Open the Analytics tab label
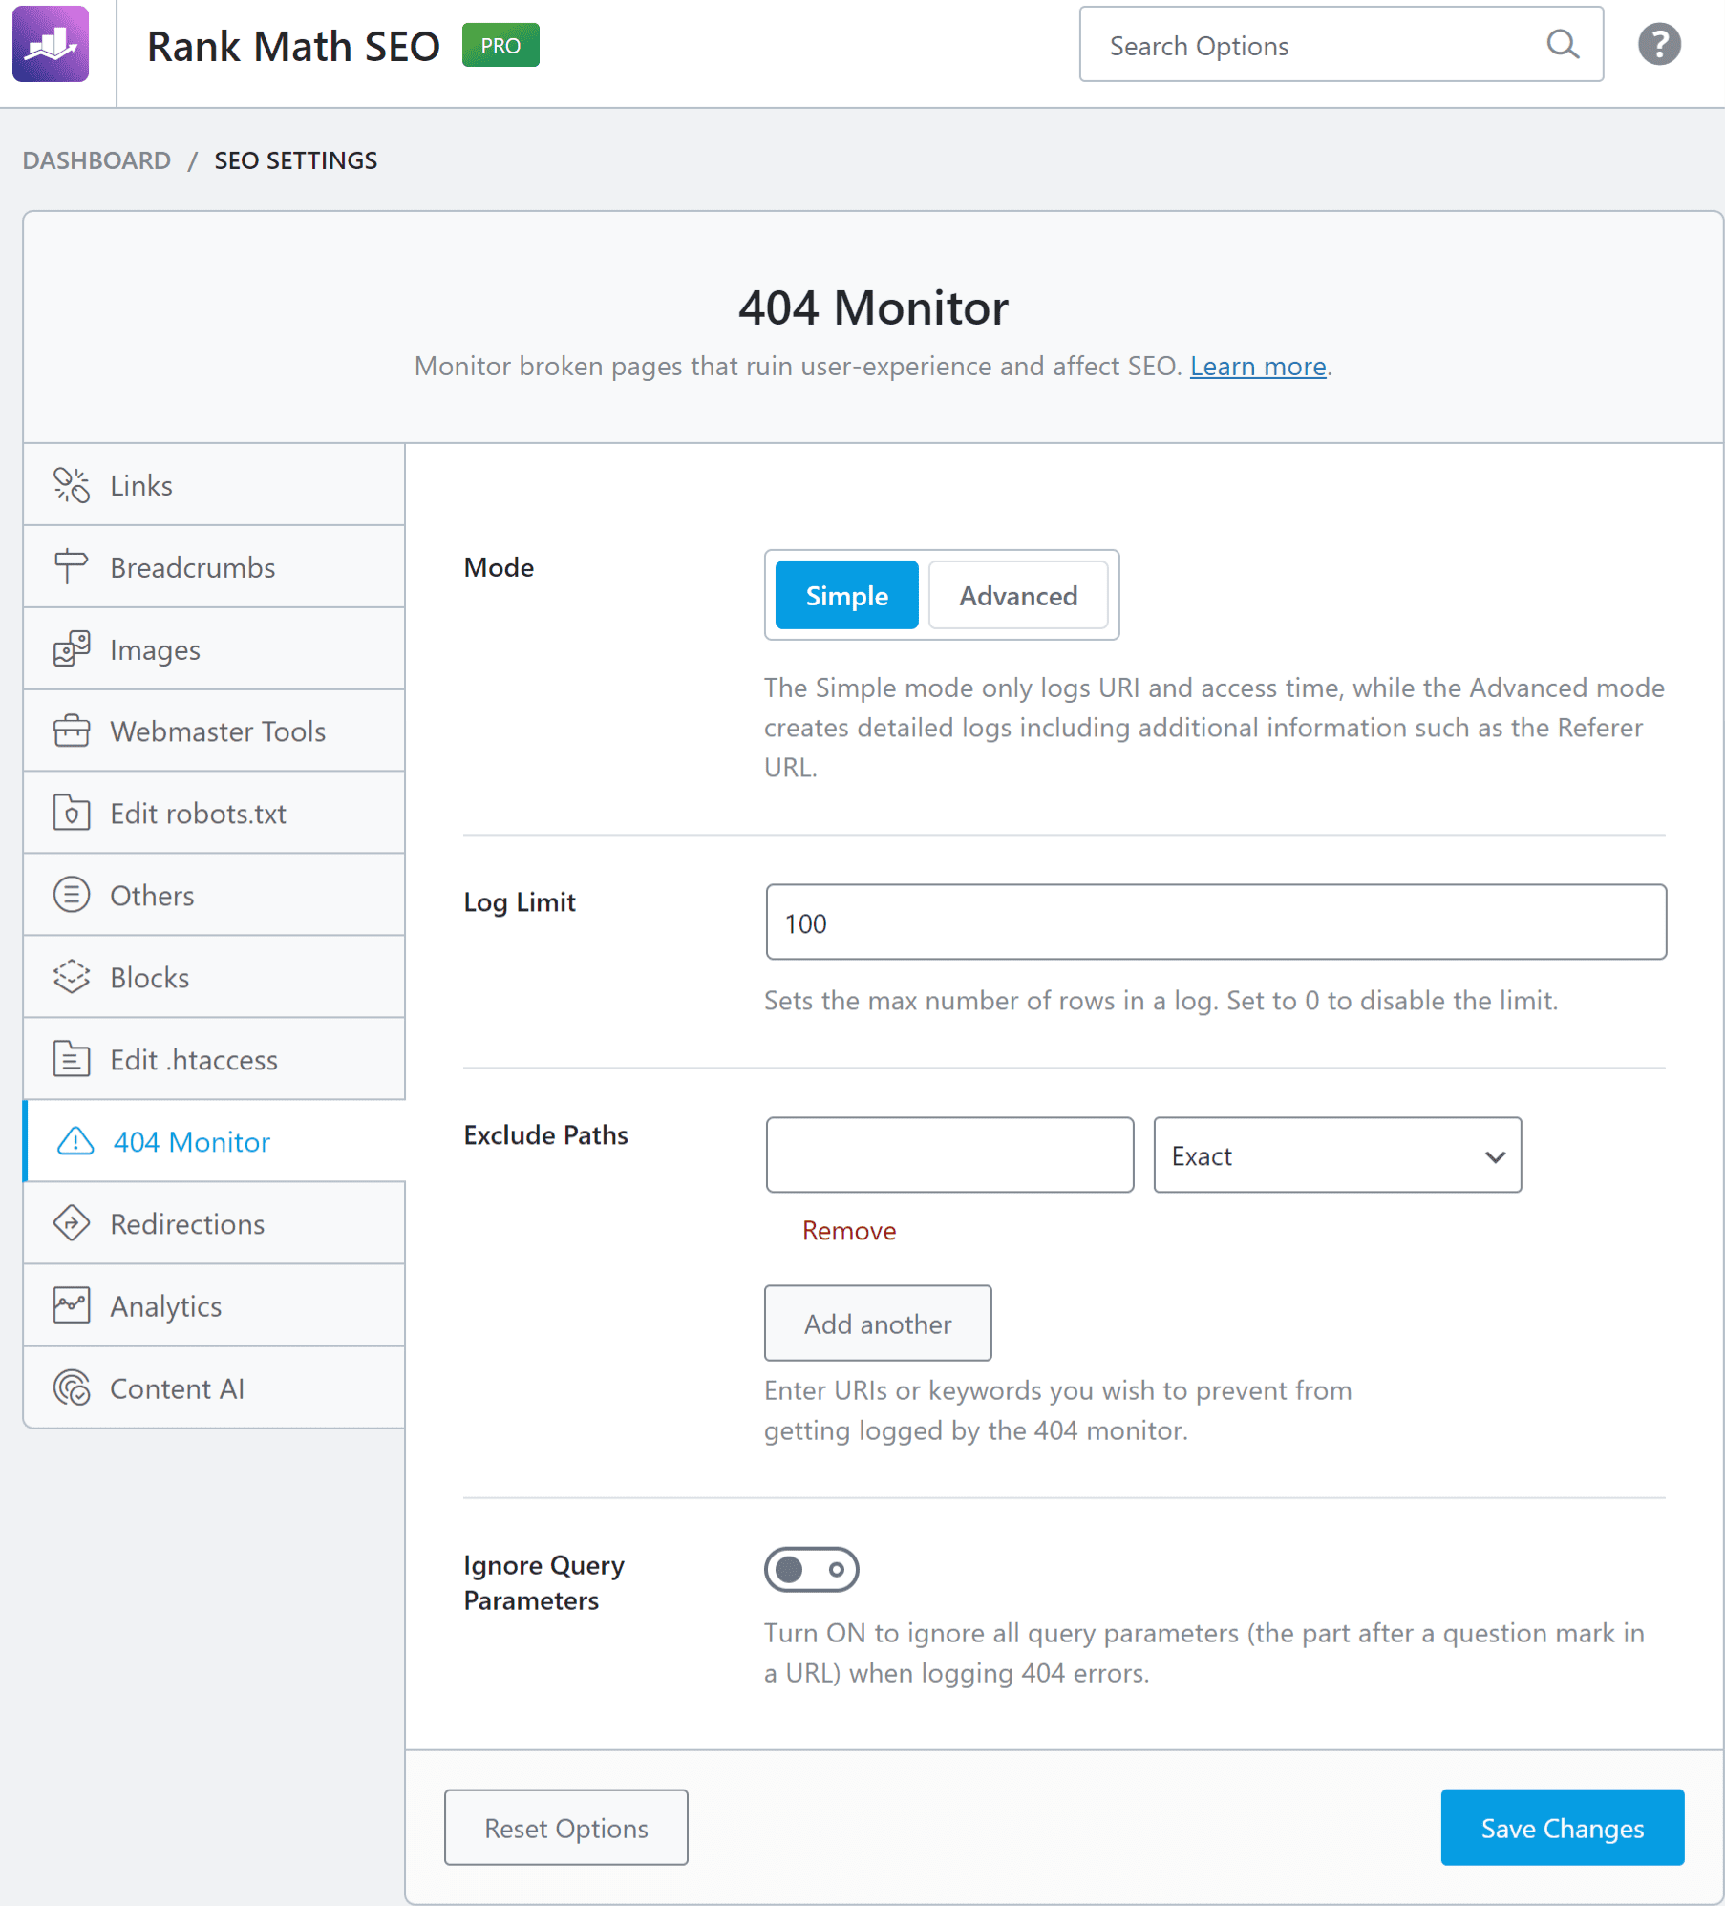Viewport: 1725px width, 1906px height. pyautogui.click(x=166, y=1306)
